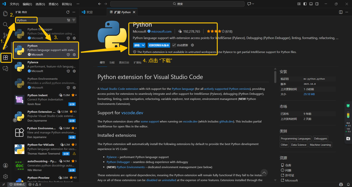This screenshot has width=352, height=187.
Task: Open the title bar overflow menu (…)
Action: (78, 4)
